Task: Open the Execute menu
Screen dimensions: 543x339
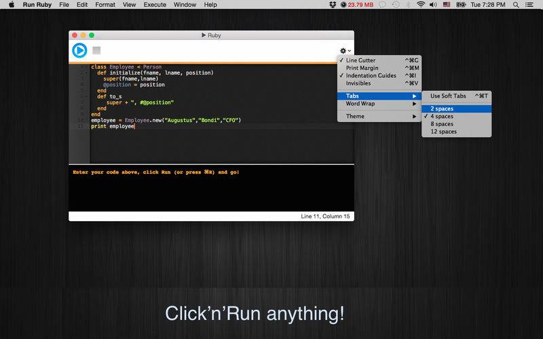Action: pyautogui.click(x=155, y=5)
